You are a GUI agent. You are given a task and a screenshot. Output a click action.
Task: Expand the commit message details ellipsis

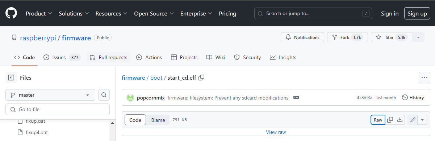point(296,98)
